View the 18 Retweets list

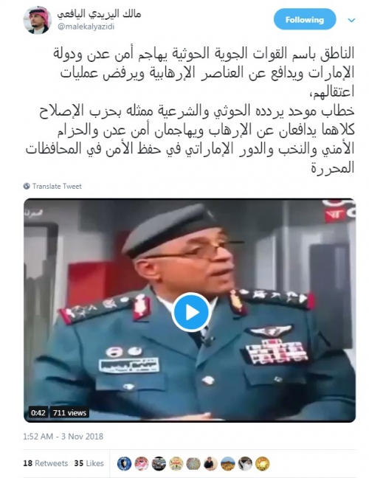[46, 463]
